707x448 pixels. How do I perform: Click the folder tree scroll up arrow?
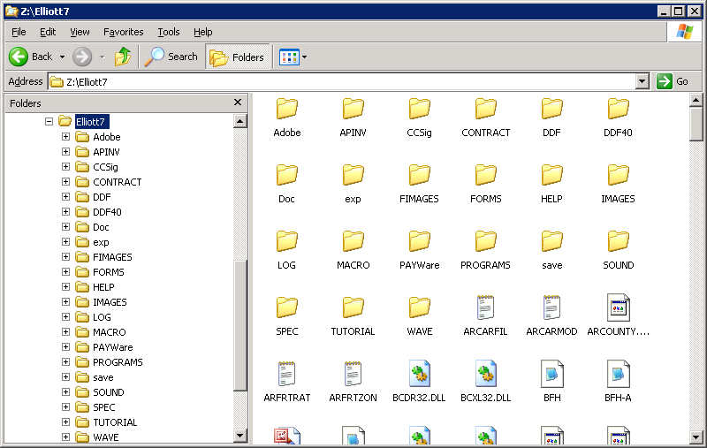[239, 121]
